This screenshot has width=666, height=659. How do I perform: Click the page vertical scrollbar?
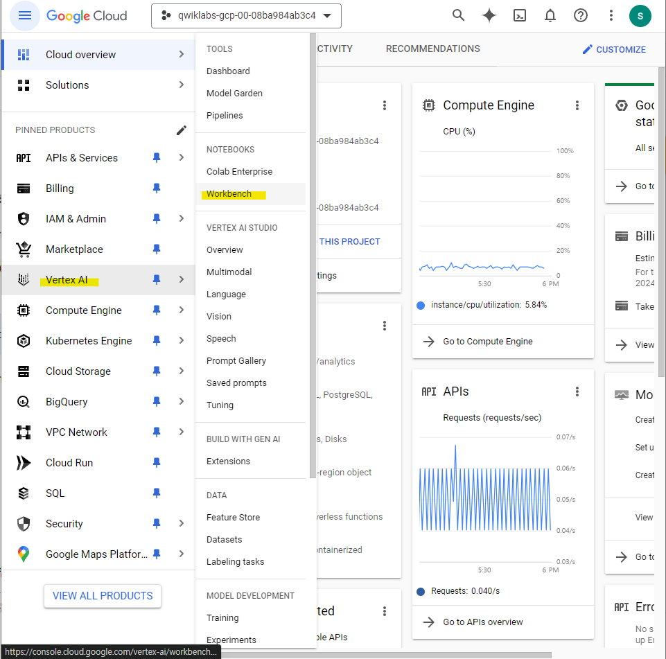pos(661,222)
